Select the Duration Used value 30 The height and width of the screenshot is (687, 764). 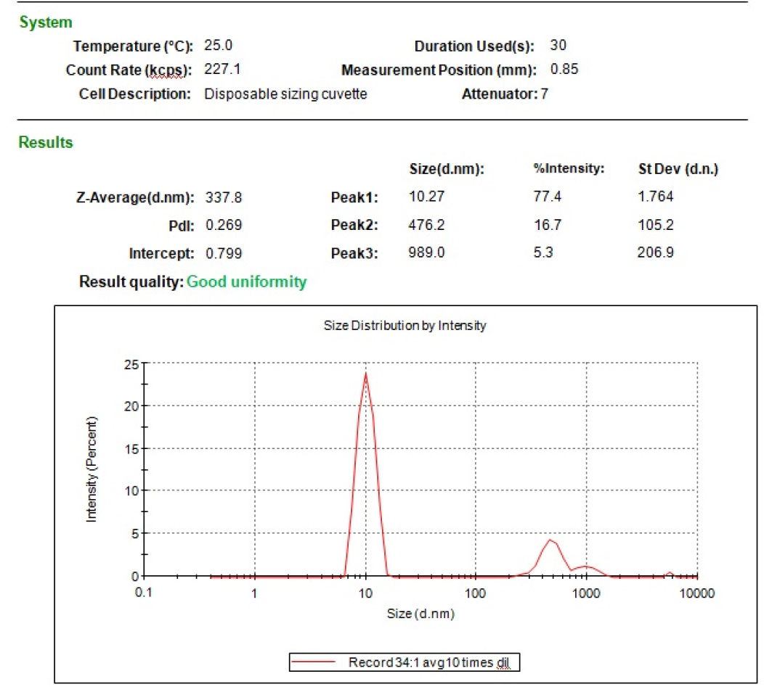pyautogui.click(x=558, y=46)
